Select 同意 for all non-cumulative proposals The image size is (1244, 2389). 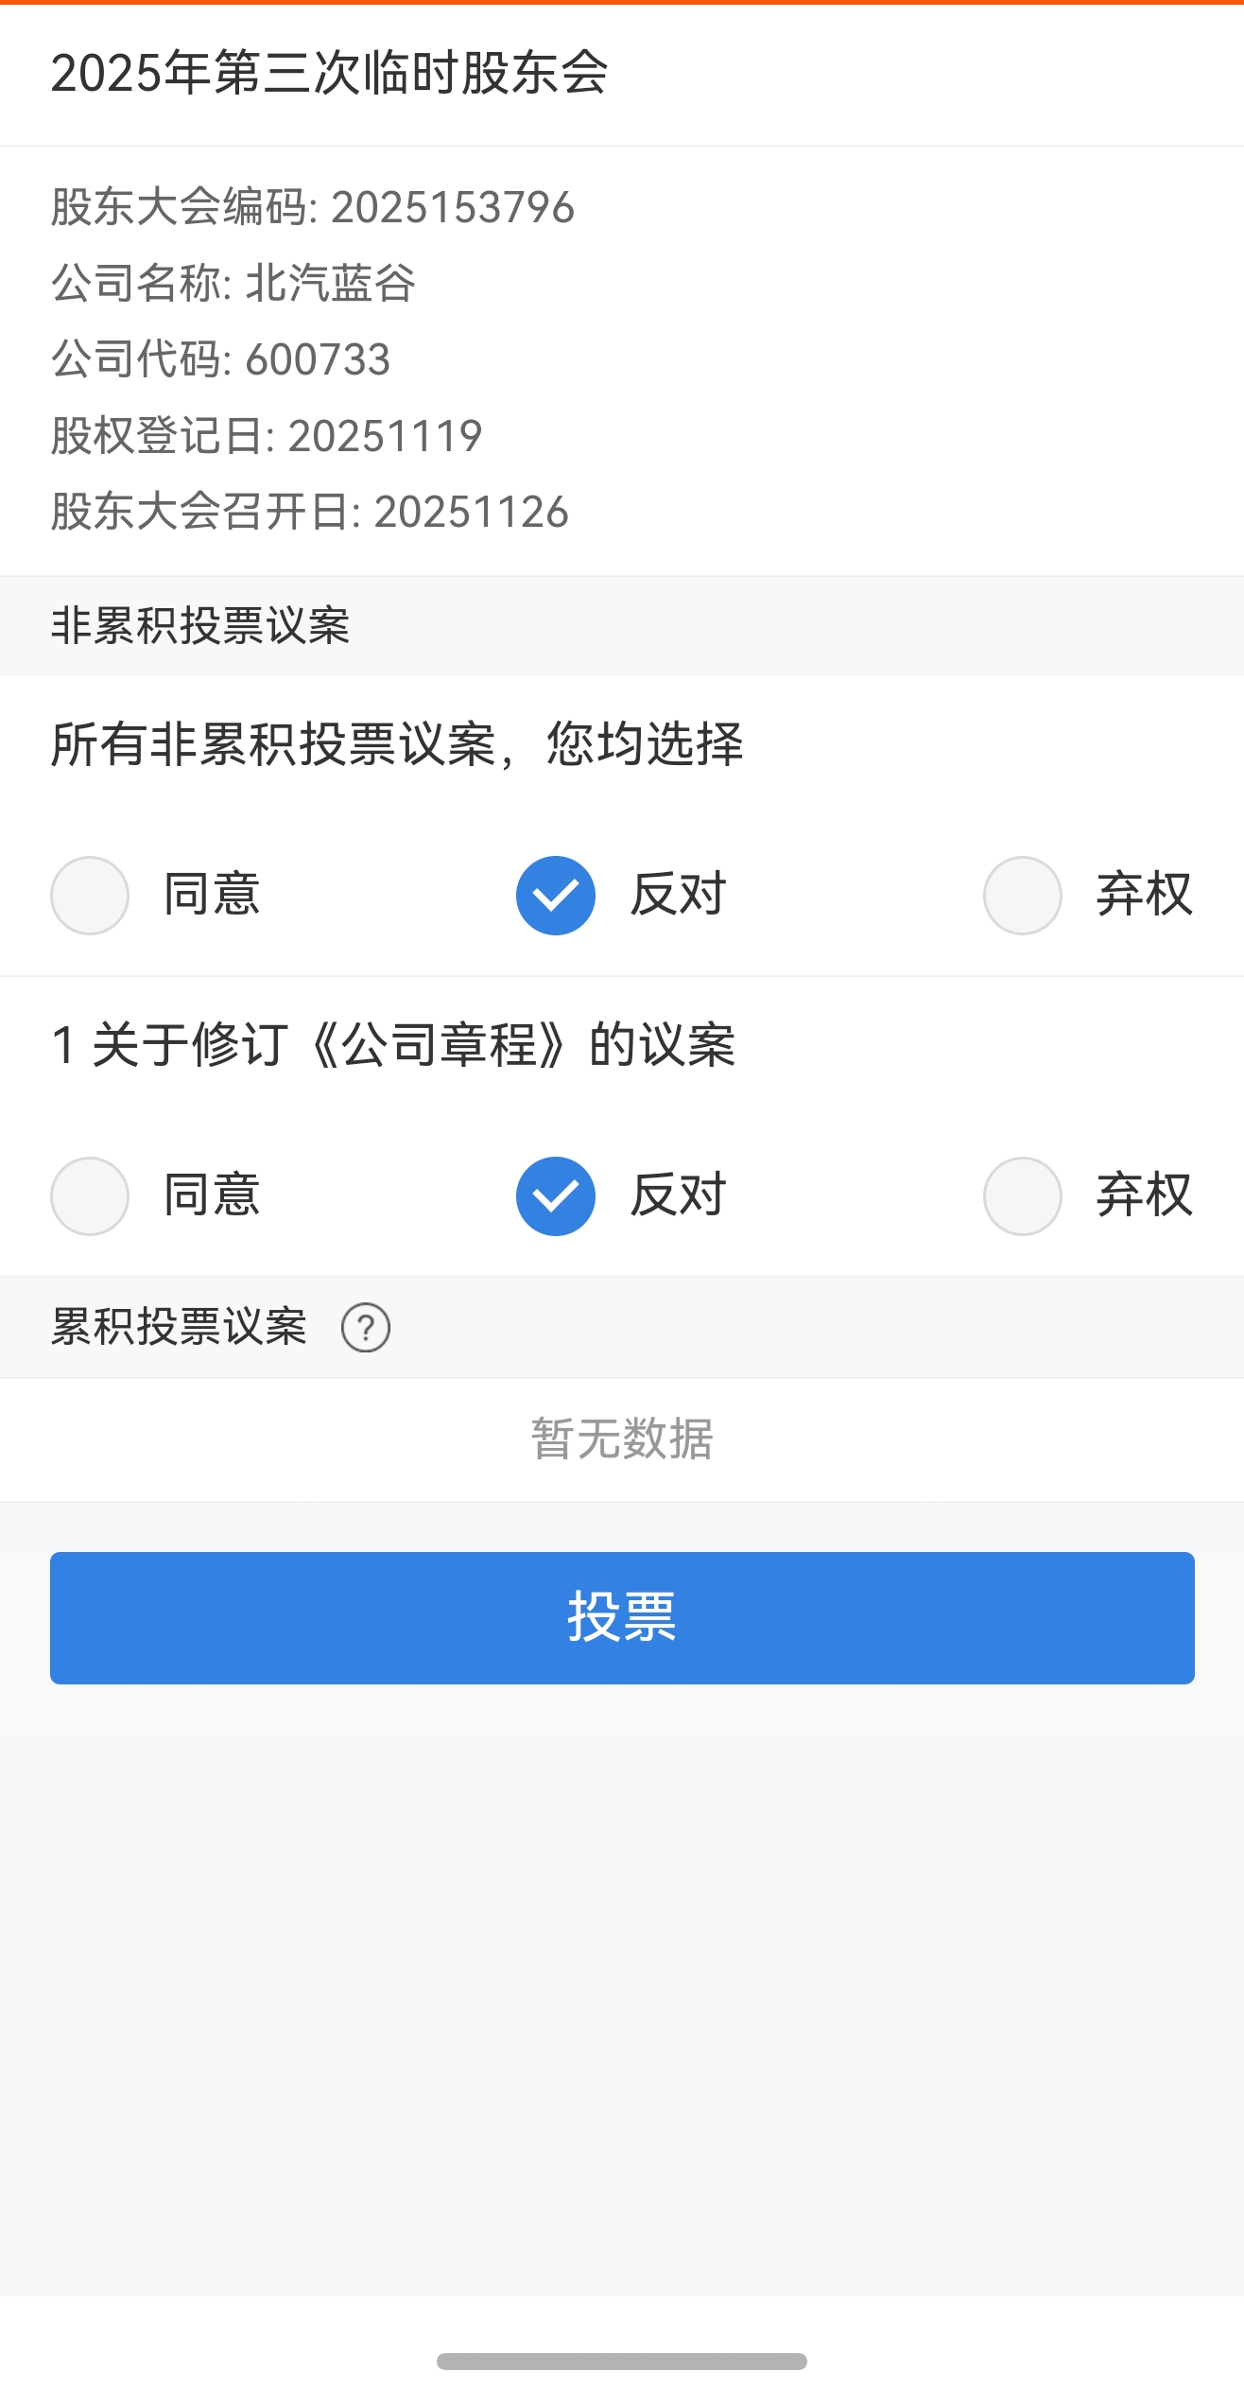(90, 895)
